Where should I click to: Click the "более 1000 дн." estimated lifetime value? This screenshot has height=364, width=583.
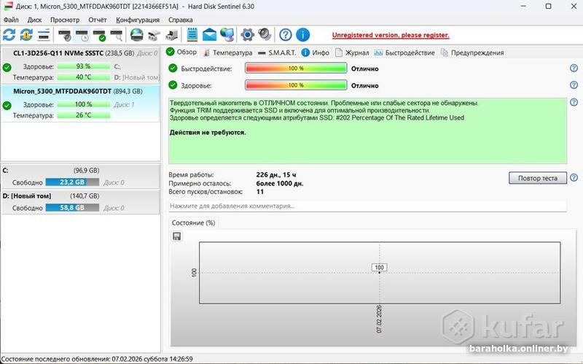tap(280, 183)
